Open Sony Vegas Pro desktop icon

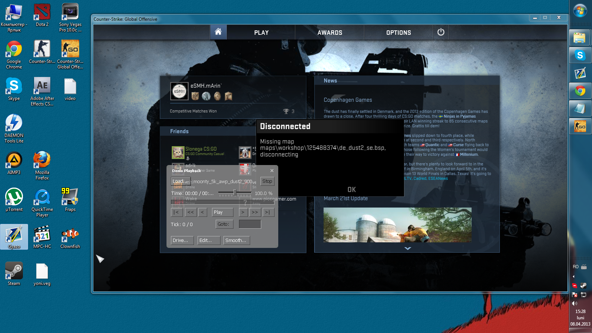(x=70, y=18)
